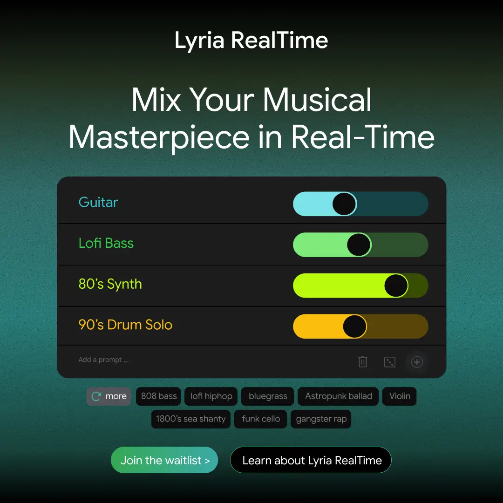Open Learn about Lyria RealTime link
This screenshot has width=503, height=503.
(x=311, y=460)
